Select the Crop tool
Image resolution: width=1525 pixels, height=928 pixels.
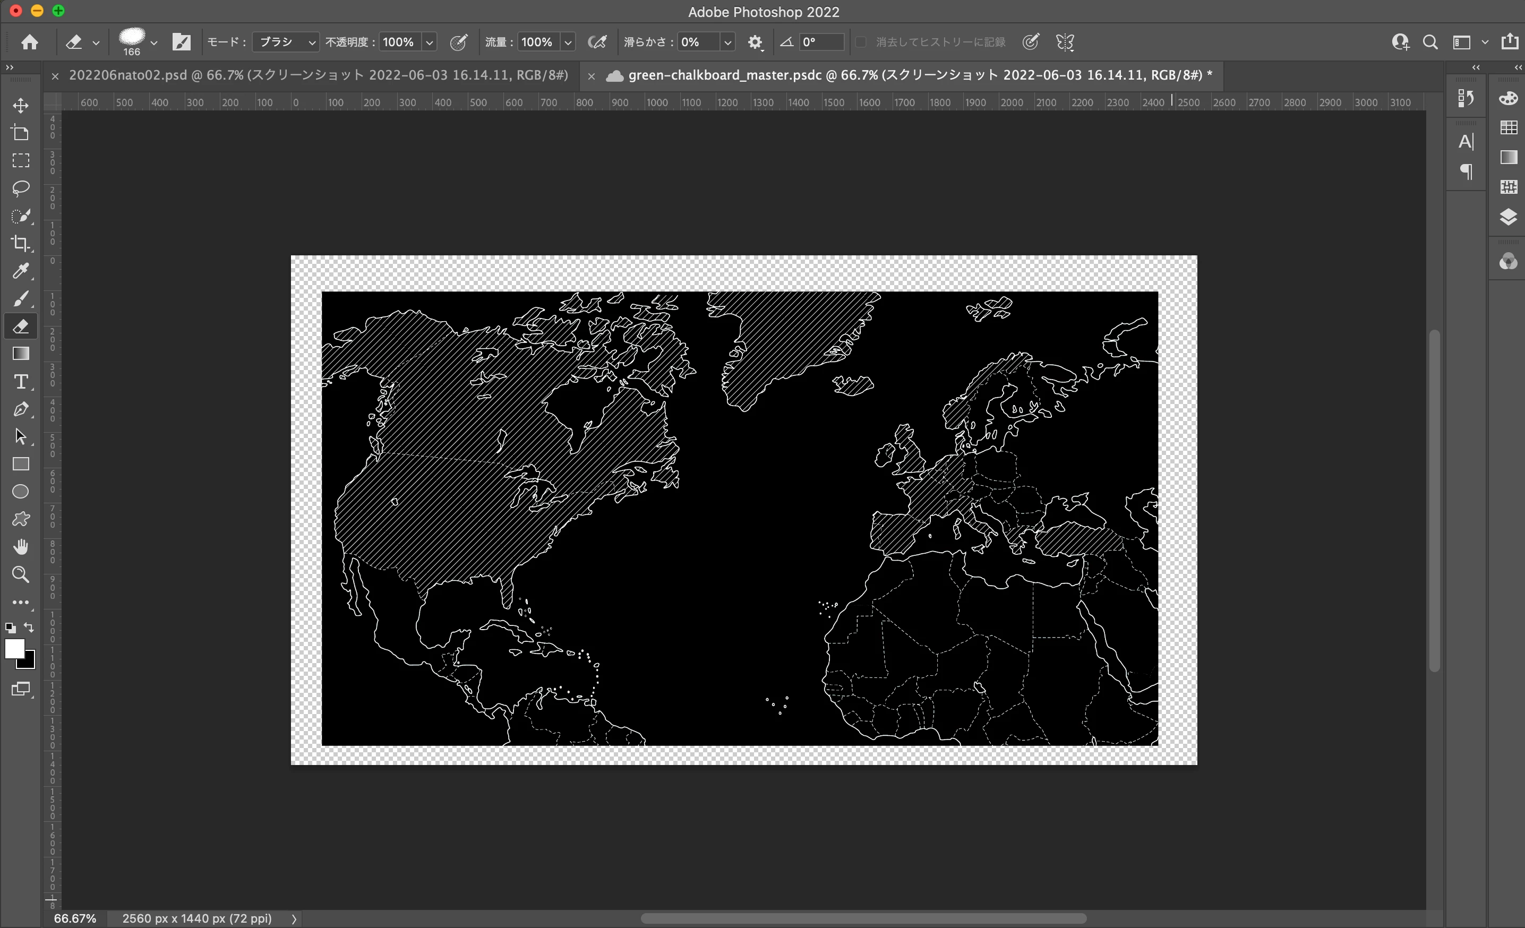(20, 243)
